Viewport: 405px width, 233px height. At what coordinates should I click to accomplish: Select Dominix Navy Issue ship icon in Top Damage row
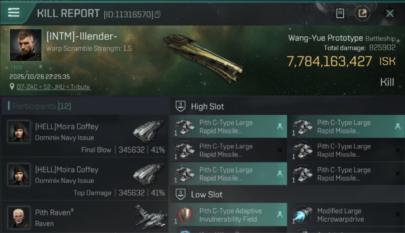point(148,175)
